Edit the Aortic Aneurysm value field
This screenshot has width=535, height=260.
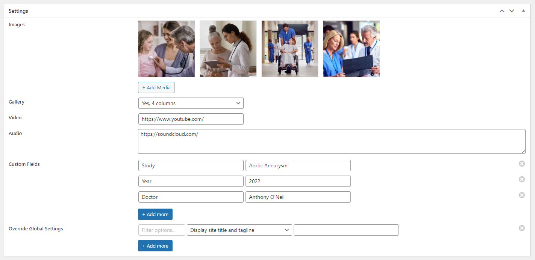pos(298,165)
